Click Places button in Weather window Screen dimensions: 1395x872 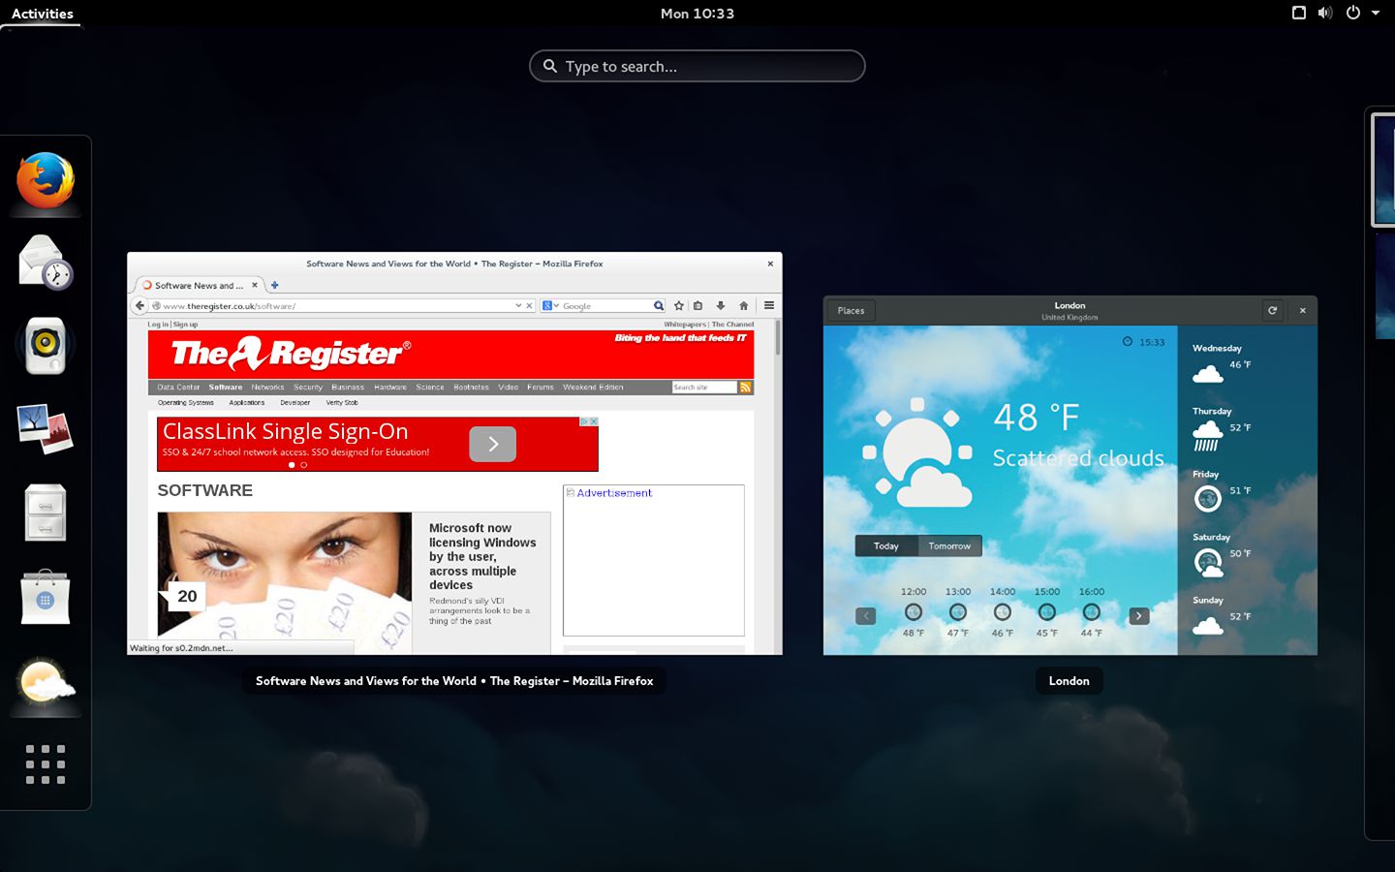[x=851, y=310]
